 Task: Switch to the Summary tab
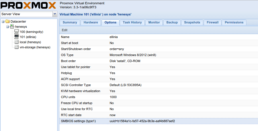pos(70,22)
